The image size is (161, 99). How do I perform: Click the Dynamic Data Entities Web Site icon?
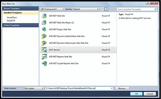(x=44, y=36)
